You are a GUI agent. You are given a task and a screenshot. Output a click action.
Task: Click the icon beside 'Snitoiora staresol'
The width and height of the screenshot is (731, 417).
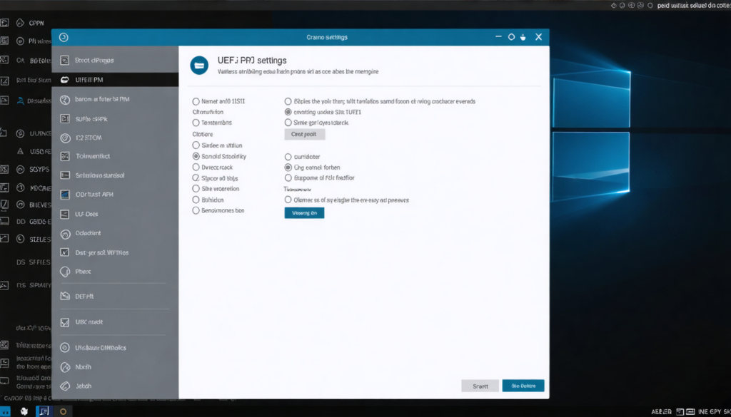pos(65,175)
